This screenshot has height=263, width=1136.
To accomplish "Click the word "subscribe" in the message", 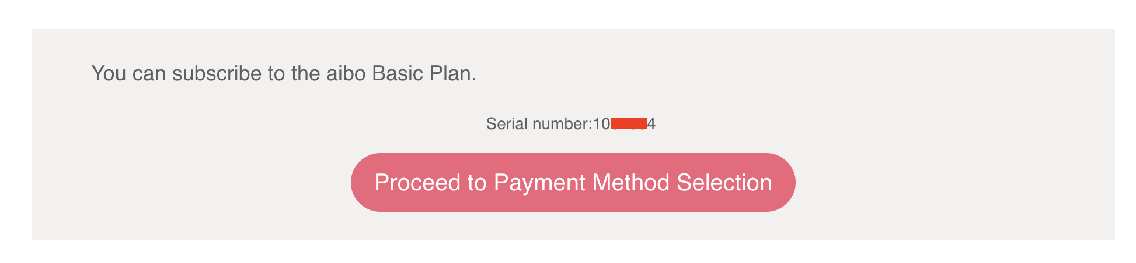I will (x=217, y=73).
